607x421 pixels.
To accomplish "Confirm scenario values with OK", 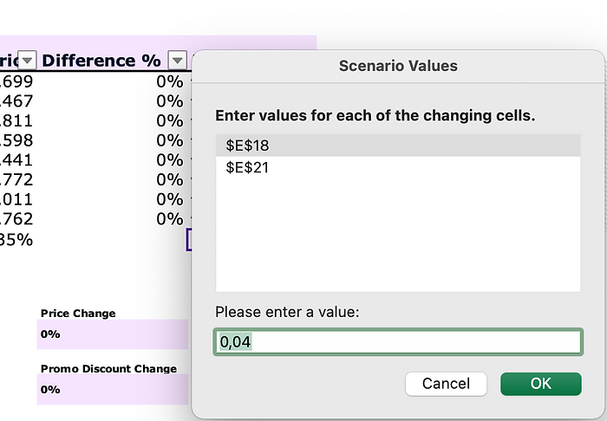I will 540,384.
